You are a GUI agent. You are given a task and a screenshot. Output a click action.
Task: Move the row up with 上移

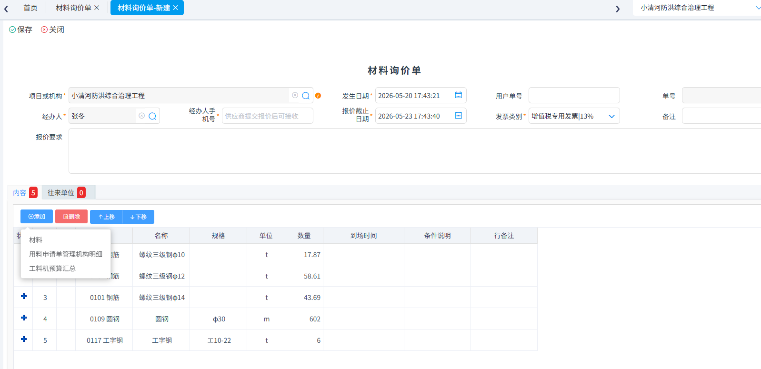point(106,217)
